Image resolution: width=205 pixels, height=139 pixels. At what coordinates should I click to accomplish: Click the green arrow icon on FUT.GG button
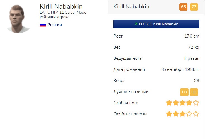(136, 24)
